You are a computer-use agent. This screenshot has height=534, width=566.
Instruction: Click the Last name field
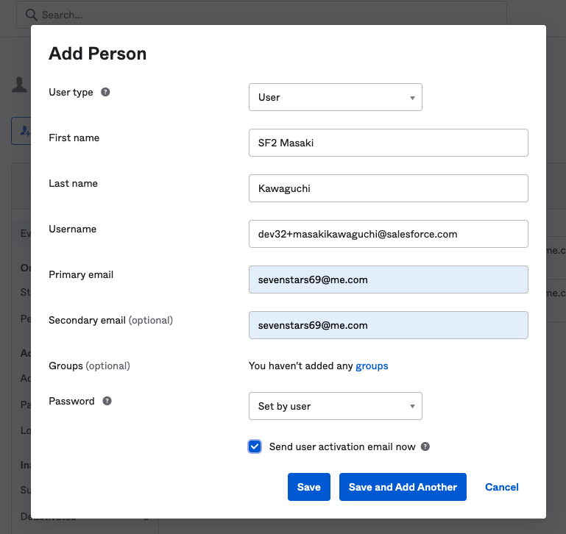click(389, 188)
